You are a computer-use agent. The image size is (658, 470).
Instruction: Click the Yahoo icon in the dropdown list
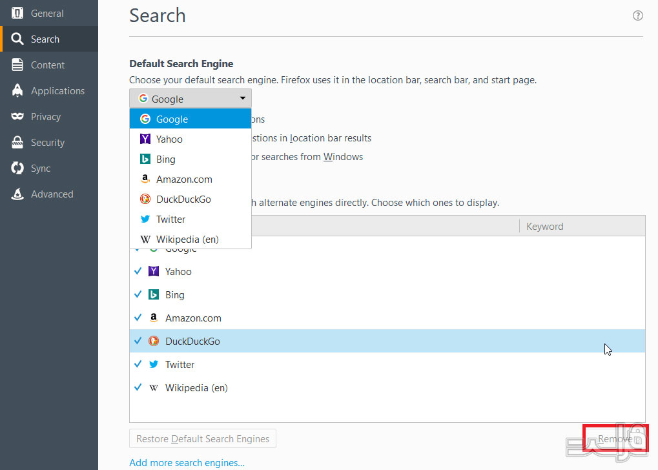pyautogui.click(x=145, y=139)
